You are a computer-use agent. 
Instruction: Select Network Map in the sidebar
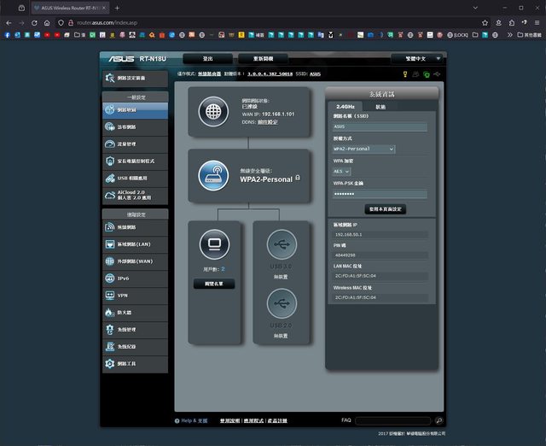[x=135, y=110]
